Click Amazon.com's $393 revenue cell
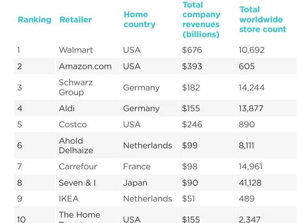Screen dimensions: 297x223 coord(192,66)
